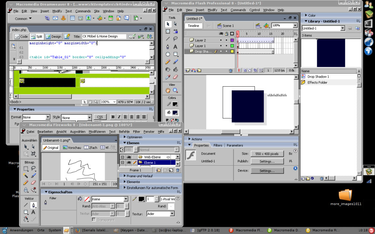Insert a date in Dreamweaver toolbar
This screenshot has height=234, width=375.
coord(111,18)
